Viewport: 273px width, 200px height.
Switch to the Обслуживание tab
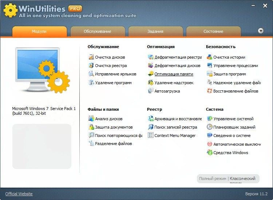(98, 32)
